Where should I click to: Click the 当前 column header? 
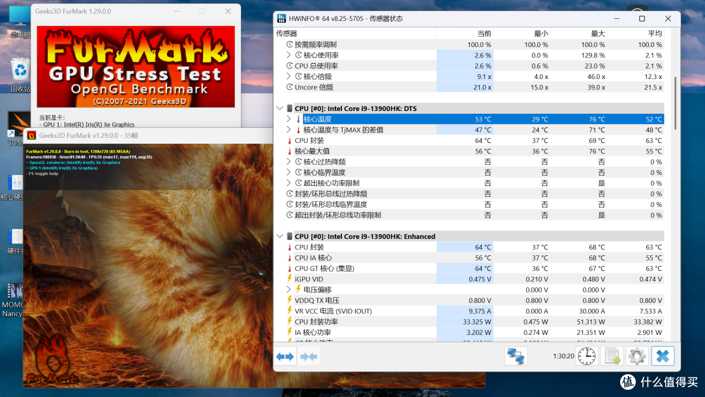click(x=465, y=34)
